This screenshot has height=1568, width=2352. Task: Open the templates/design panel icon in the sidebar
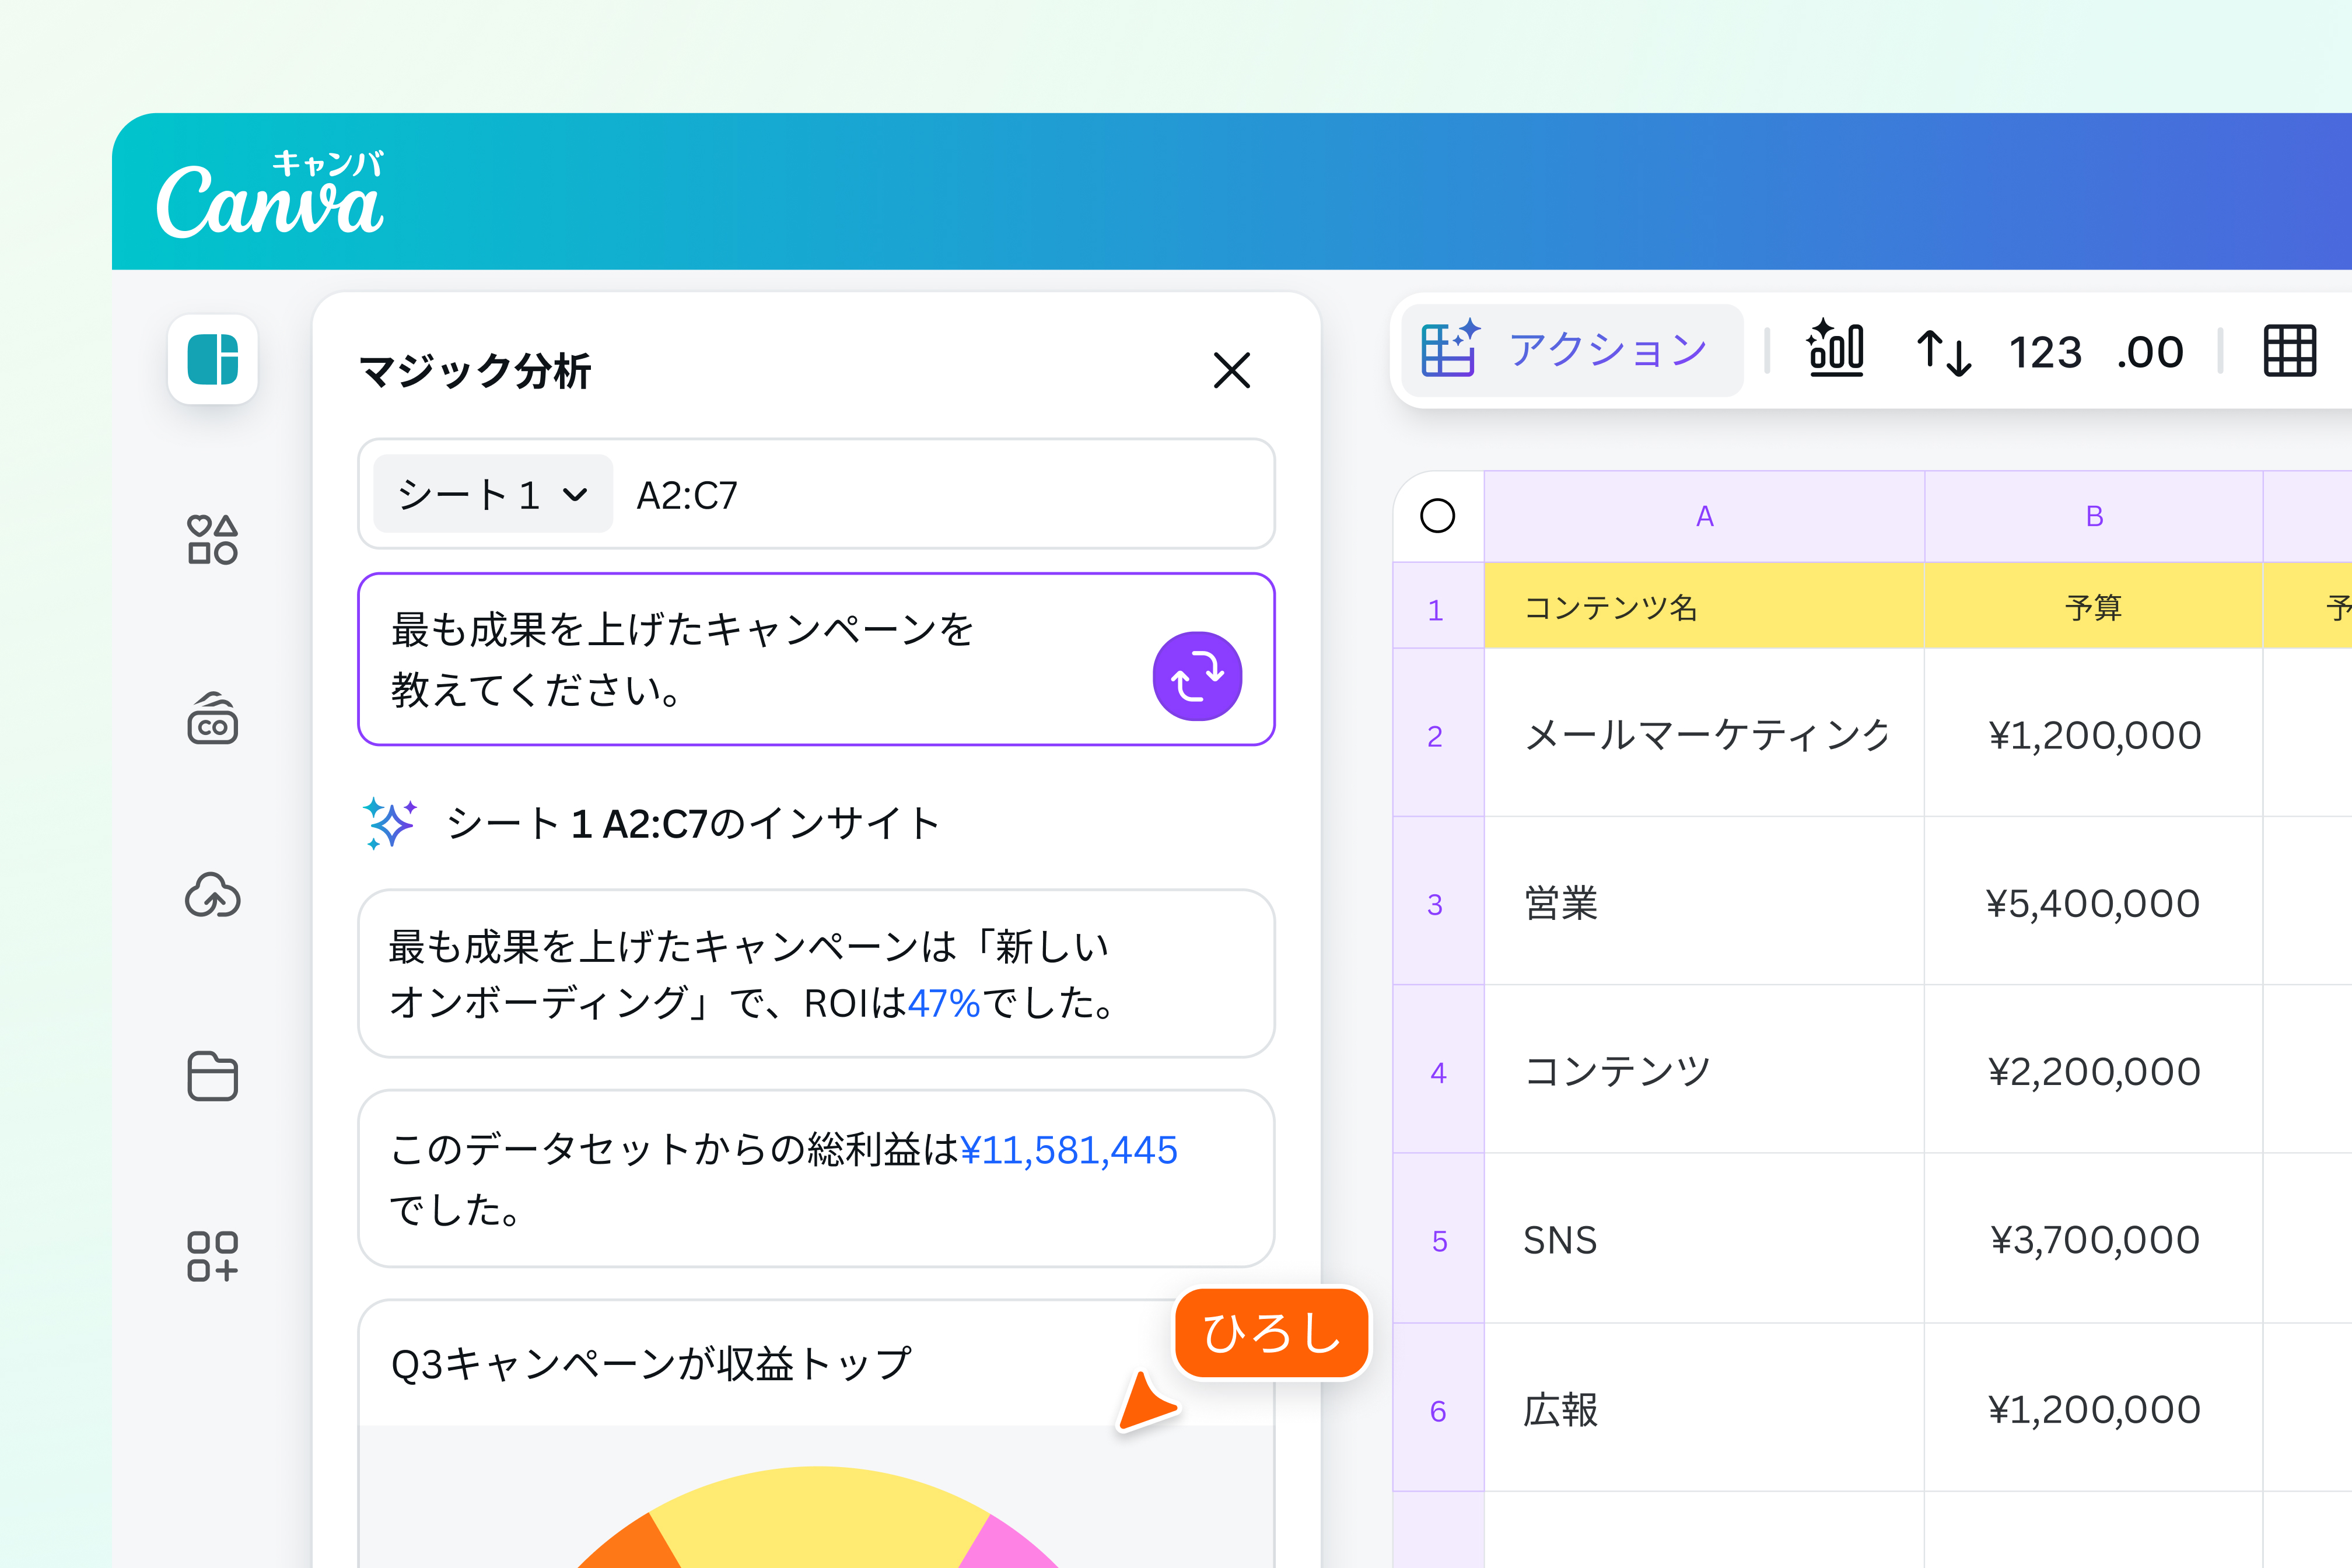point(213,359)
